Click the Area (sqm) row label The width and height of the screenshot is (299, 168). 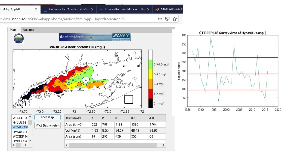73,136
